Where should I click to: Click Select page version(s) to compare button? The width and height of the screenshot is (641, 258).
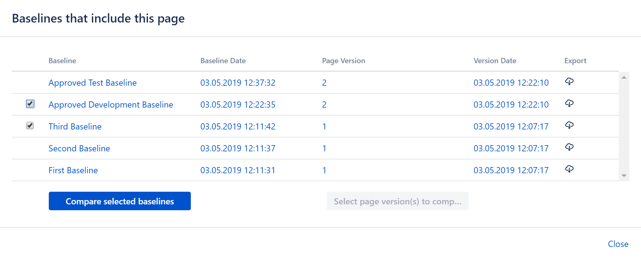[397, 201]
